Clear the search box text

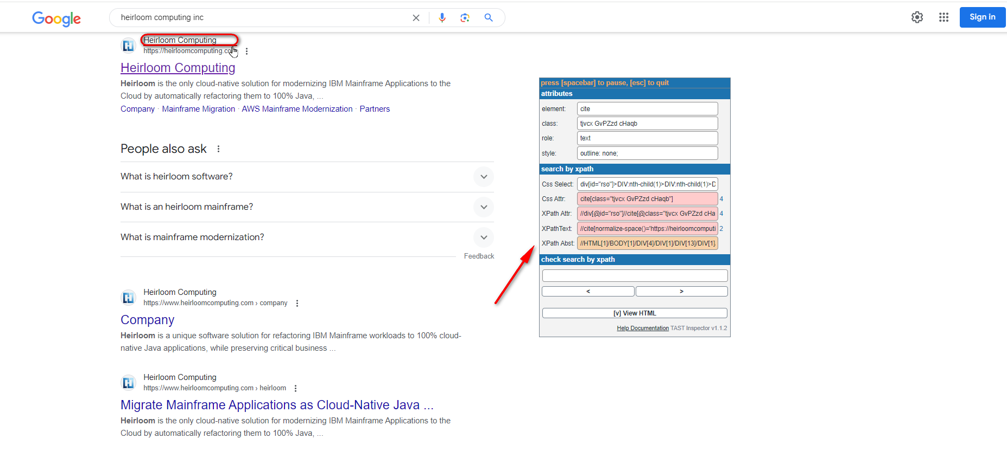tap(416, 18)
